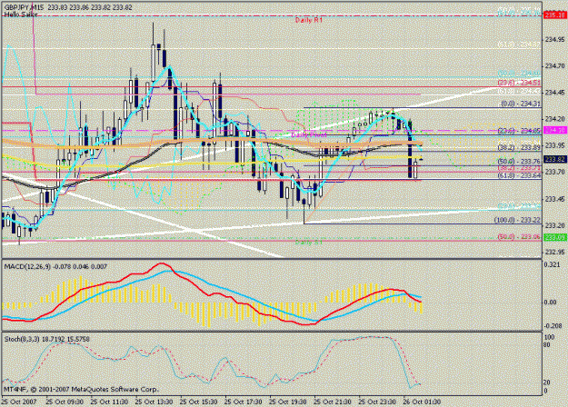568x407 pixels.
Task: Click 232.95 on the price scale
Action: click(554, 252)
